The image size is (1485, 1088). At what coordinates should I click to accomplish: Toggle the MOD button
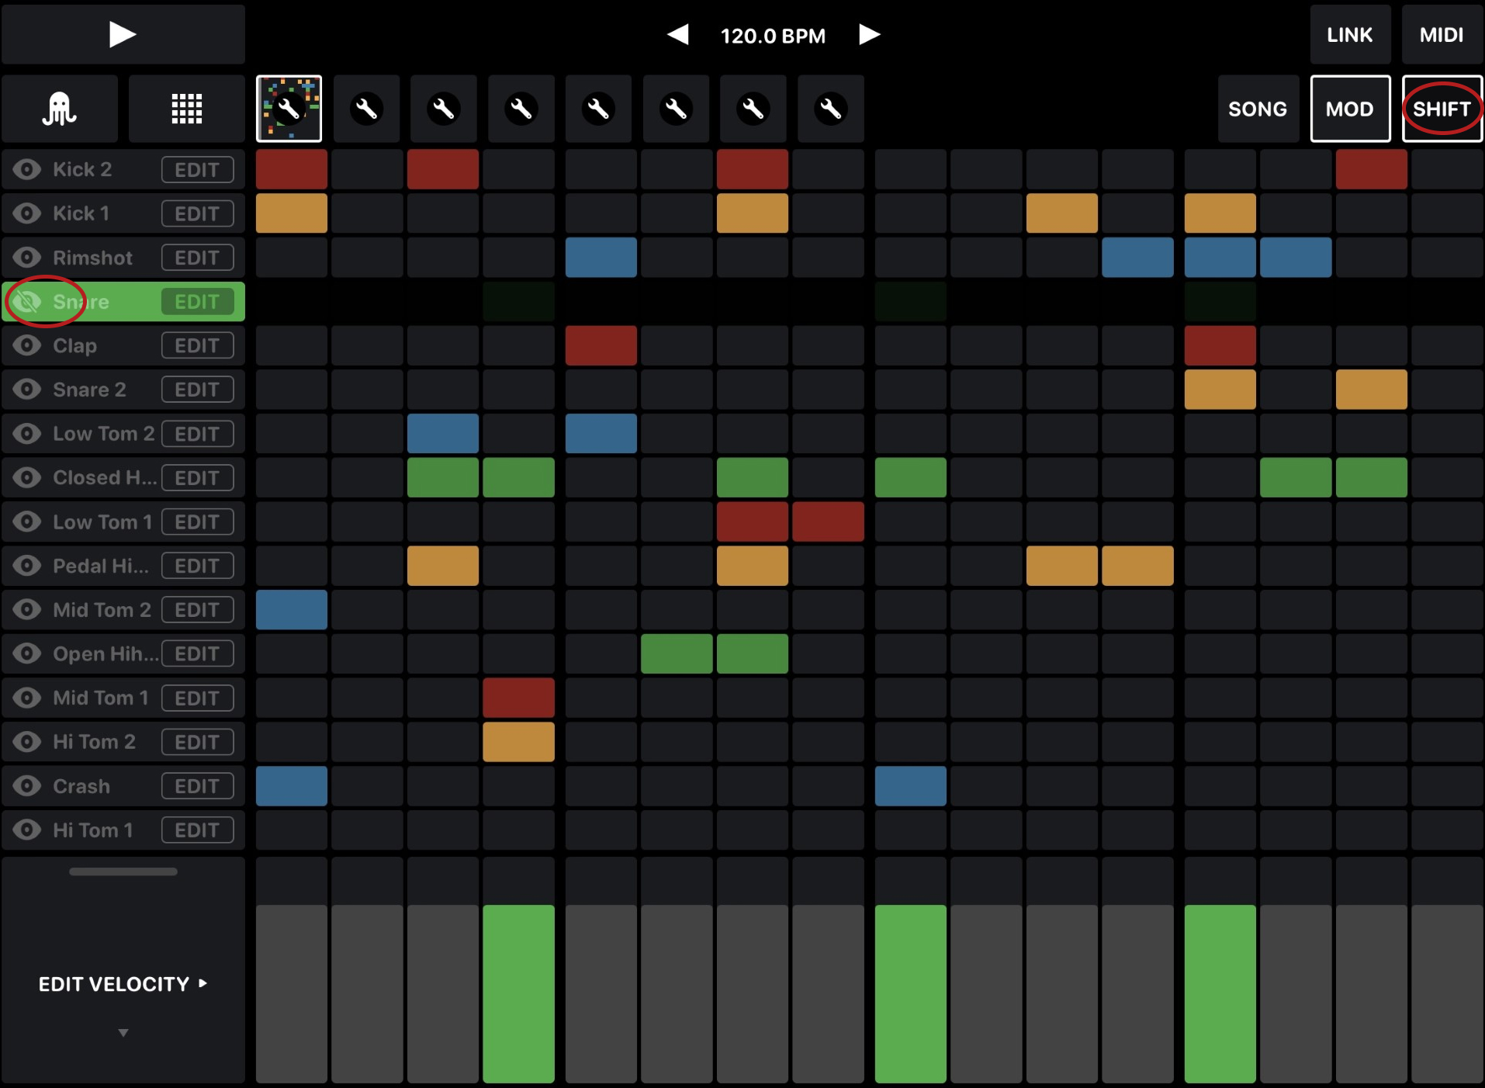click(1350, 109)
